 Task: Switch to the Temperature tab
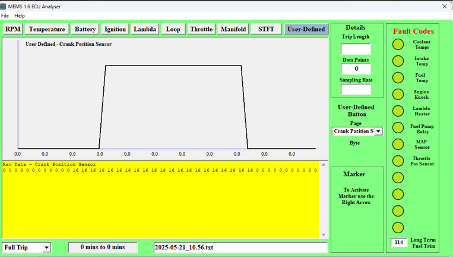pyautogui.click(x=47, y=29)
